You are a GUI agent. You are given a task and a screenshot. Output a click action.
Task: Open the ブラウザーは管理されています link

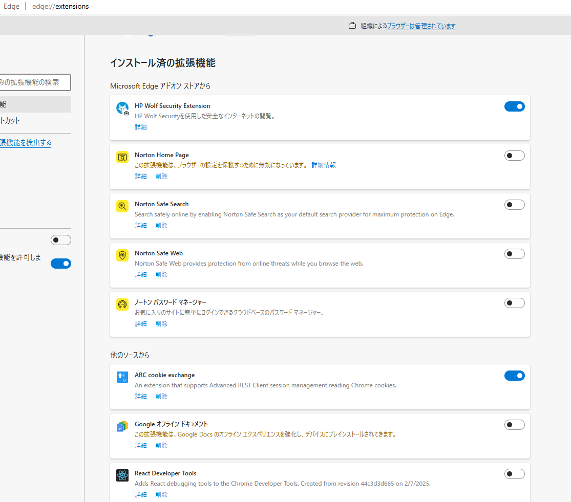pyautogui.click(x=421, y=26)
